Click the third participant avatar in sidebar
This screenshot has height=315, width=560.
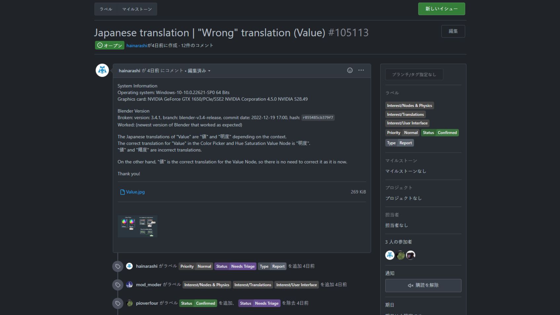coord(411,255)
